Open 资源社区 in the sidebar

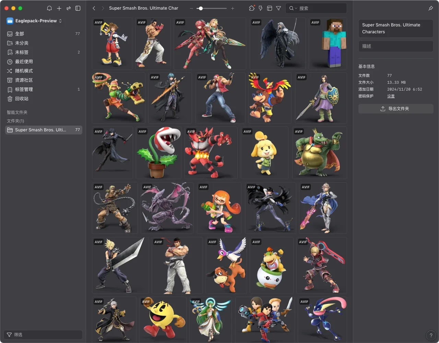(44, 80)
